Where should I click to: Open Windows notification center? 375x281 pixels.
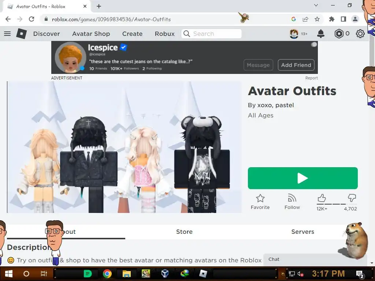[x=360, y=274]
